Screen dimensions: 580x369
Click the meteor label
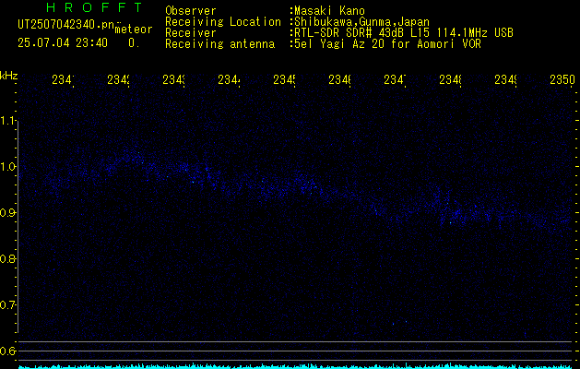pos(134,30)
